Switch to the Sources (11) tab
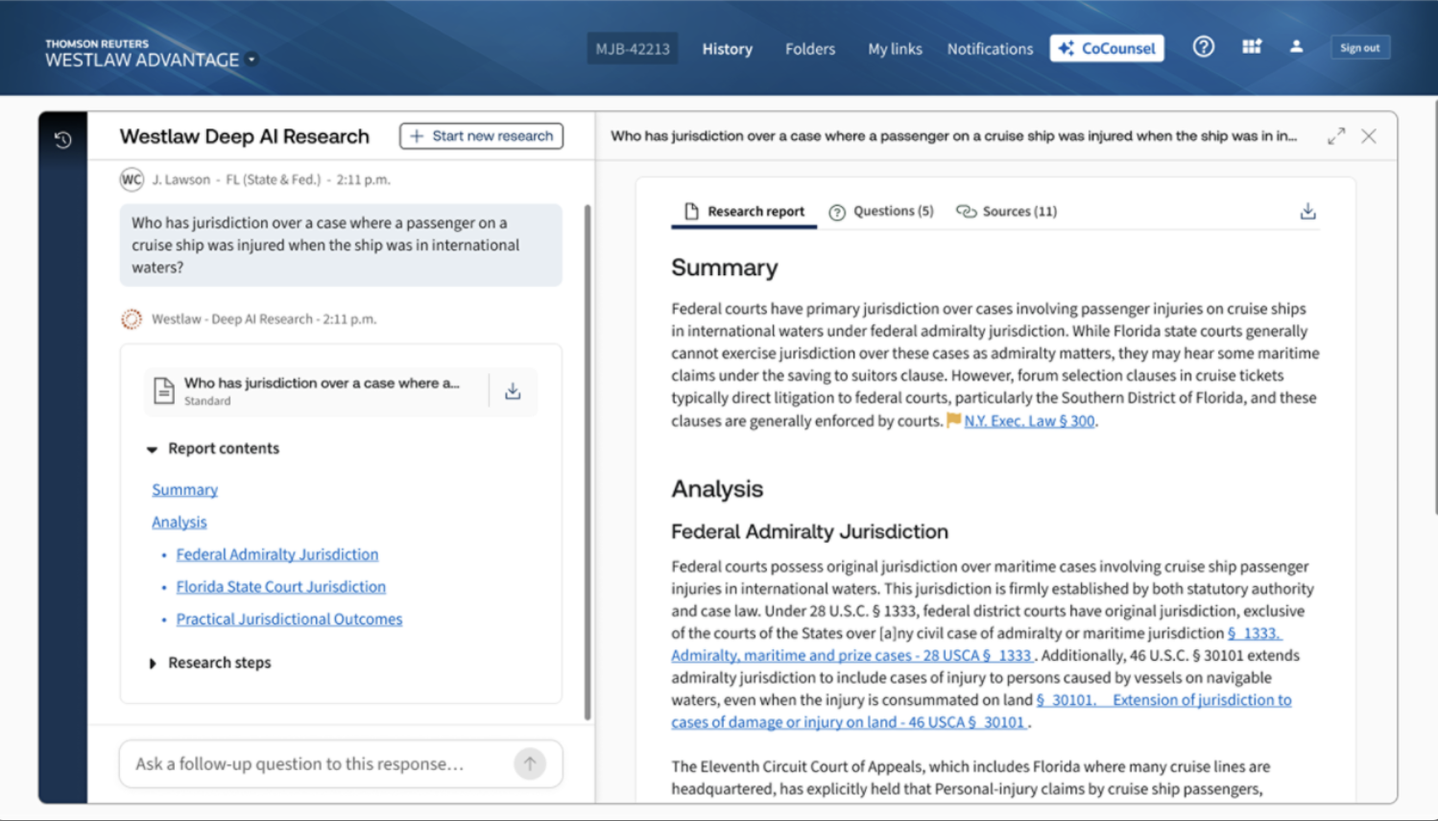This screenshot has width=1438, height=821. 1007,211
